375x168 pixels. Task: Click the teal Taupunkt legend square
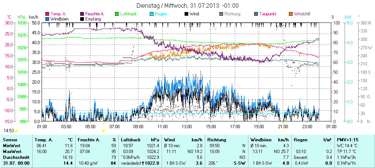(256, 14)
